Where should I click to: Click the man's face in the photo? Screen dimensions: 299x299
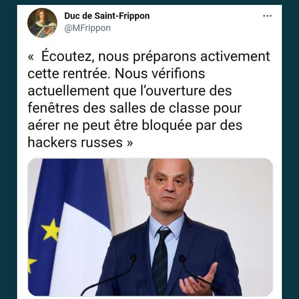(x=169, y=188)
